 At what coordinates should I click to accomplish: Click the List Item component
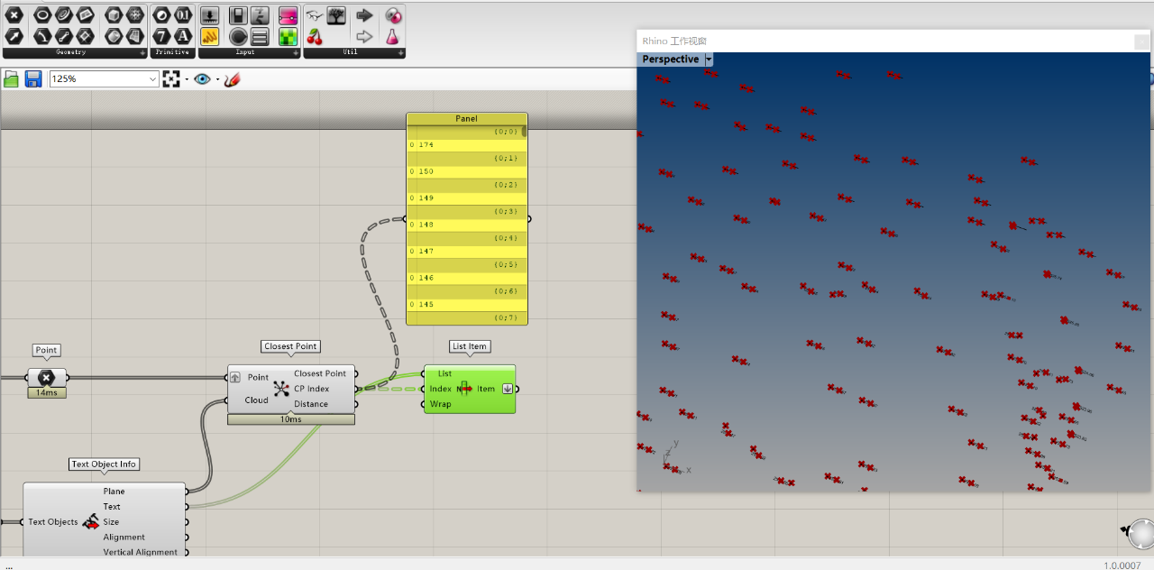(469, 389)
